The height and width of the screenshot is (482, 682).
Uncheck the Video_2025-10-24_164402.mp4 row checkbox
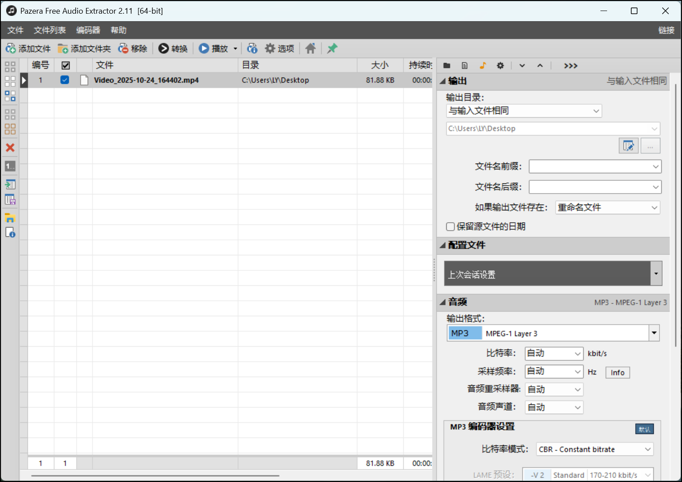pos(65,80)
